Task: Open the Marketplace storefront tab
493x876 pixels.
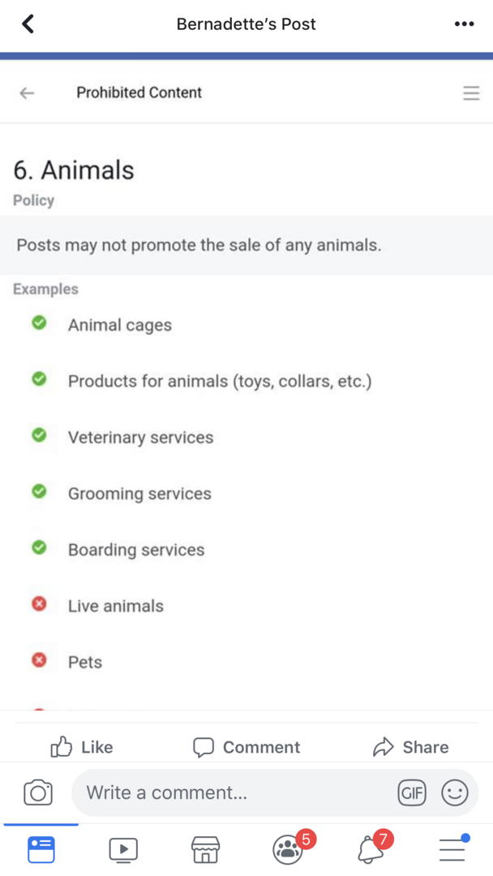Action: pyautogui.click(x=205, y=849)
